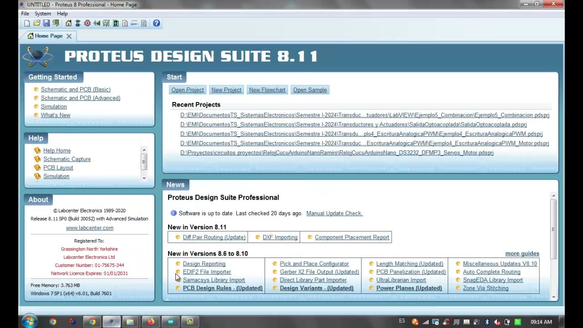Open Power Planes (Updated) guide
The height and width of the screenshot is (328, 583).
(x=409, y=288)
